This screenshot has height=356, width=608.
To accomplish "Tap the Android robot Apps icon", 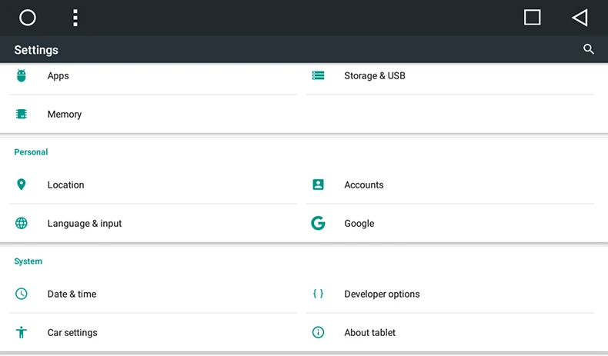I will pos(22,75).
